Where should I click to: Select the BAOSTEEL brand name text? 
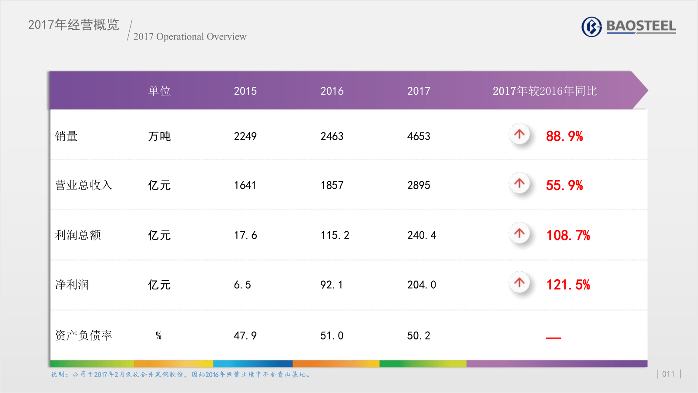tap(641, 27)
